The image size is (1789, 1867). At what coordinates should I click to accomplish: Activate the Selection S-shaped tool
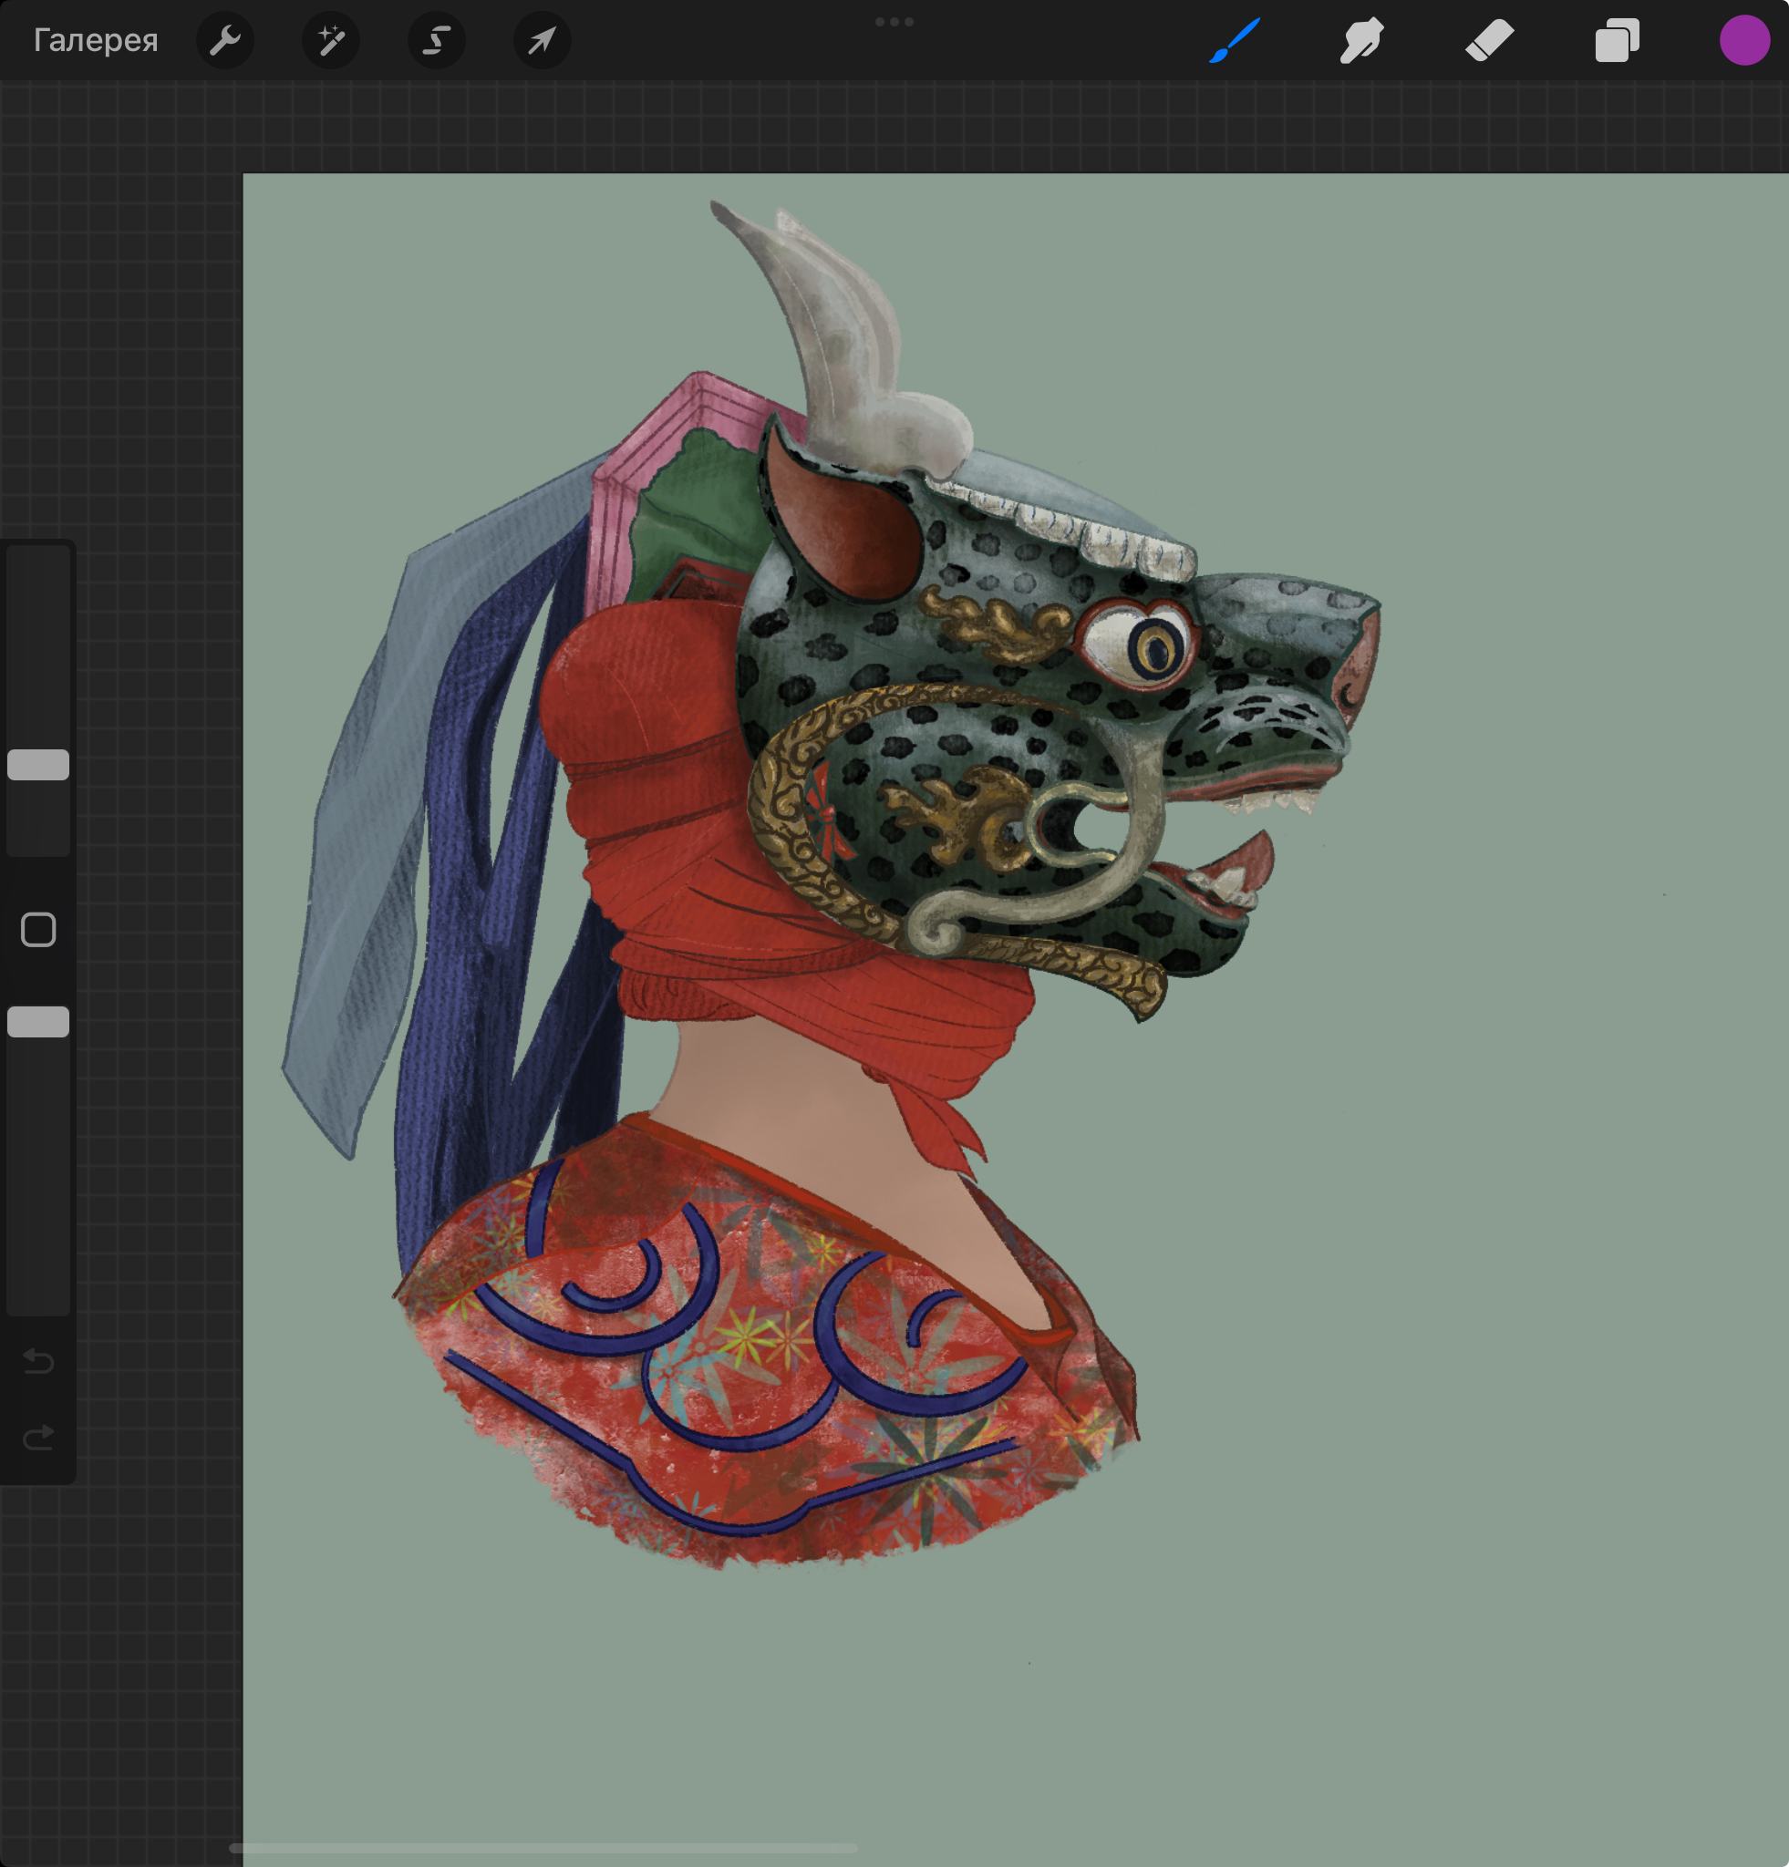pyautogui.click(x=436, y=40)
